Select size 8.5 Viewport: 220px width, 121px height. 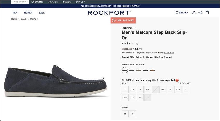point(148,90)
